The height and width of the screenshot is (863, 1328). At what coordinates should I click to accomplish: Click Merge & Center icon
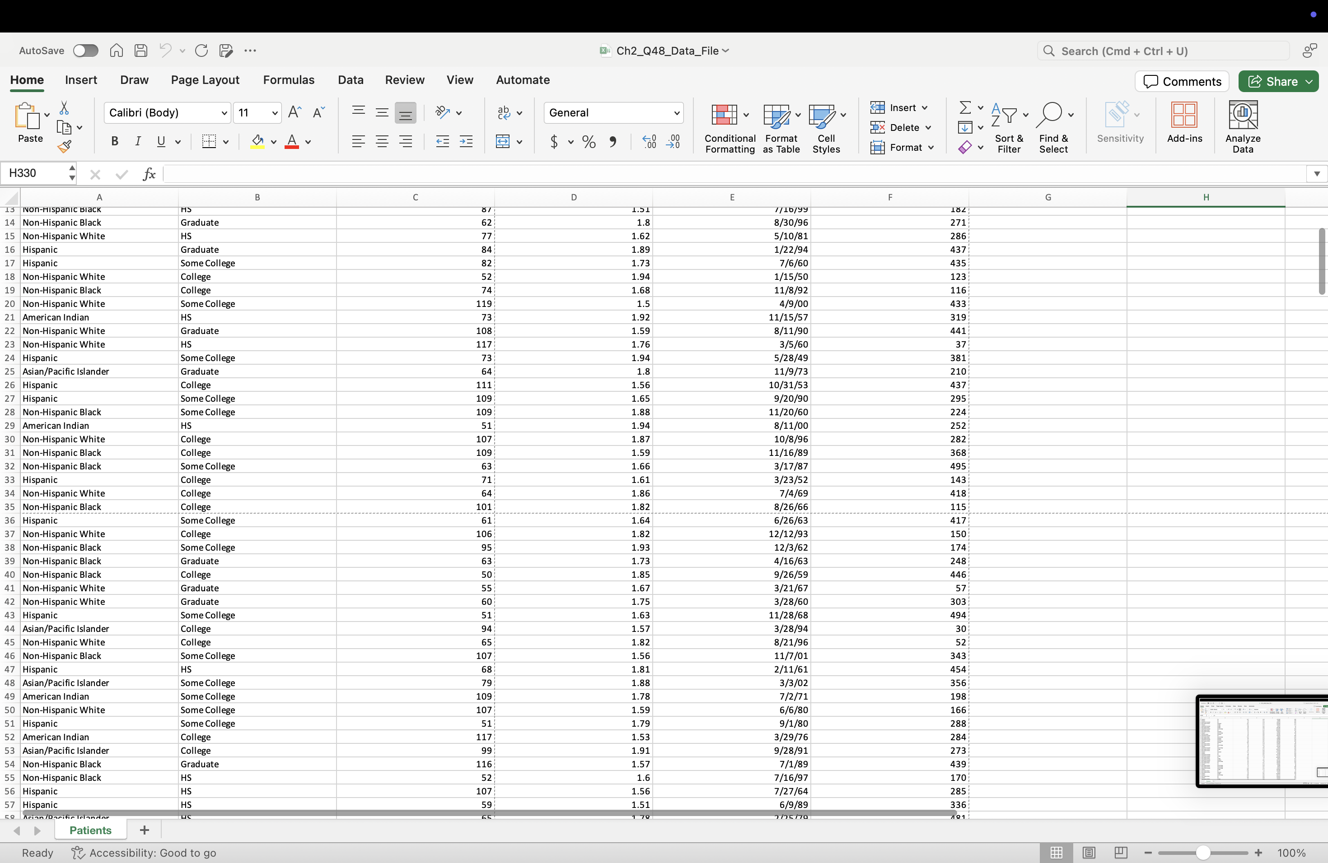(503, 142)
